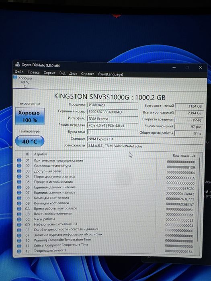This screenshot has width=211, height=281.
Task: Click status dot for Доступный запас
Action: pos(19,171)
